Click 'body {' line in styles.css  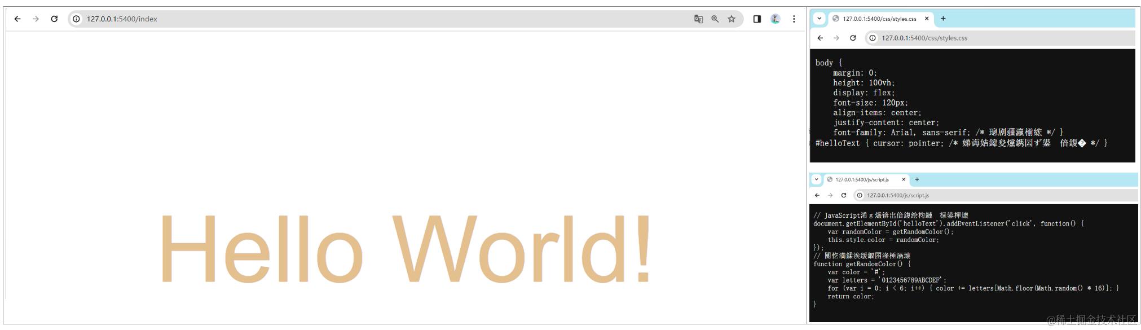tap(829, 63)
